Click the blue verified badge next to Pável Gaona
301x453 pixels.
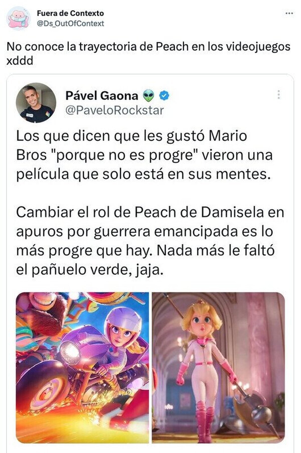click(165, 96)
